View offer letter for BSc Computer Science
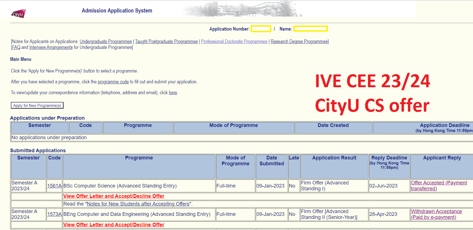The width and height of the screenshot is (473, 230). click(114, 196)
